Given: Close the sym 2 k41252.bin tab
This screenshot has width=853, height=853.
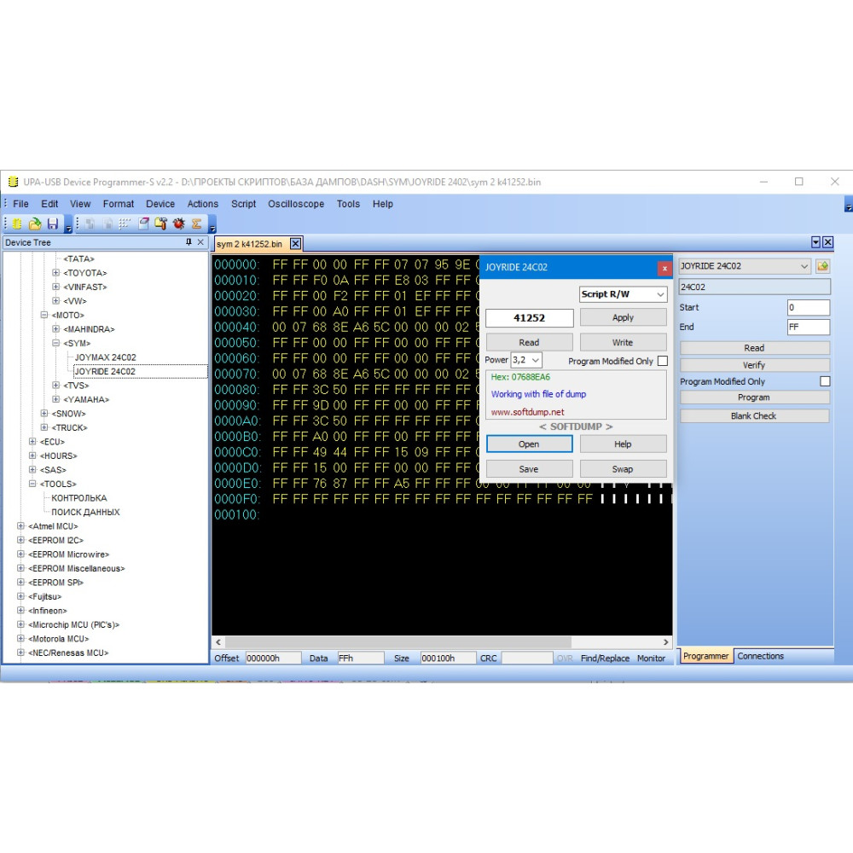Looking at the screenshot, I should (x=295, y=244).
